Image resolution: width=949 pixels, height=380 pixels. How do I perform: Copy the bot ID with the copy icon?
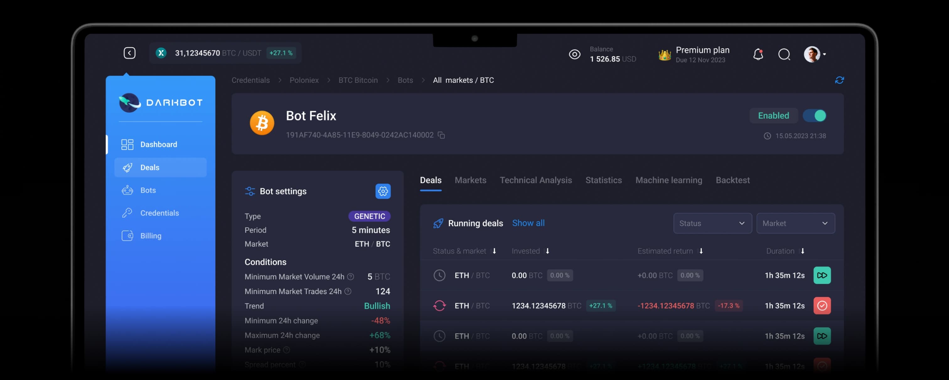(x=442, y=135)
